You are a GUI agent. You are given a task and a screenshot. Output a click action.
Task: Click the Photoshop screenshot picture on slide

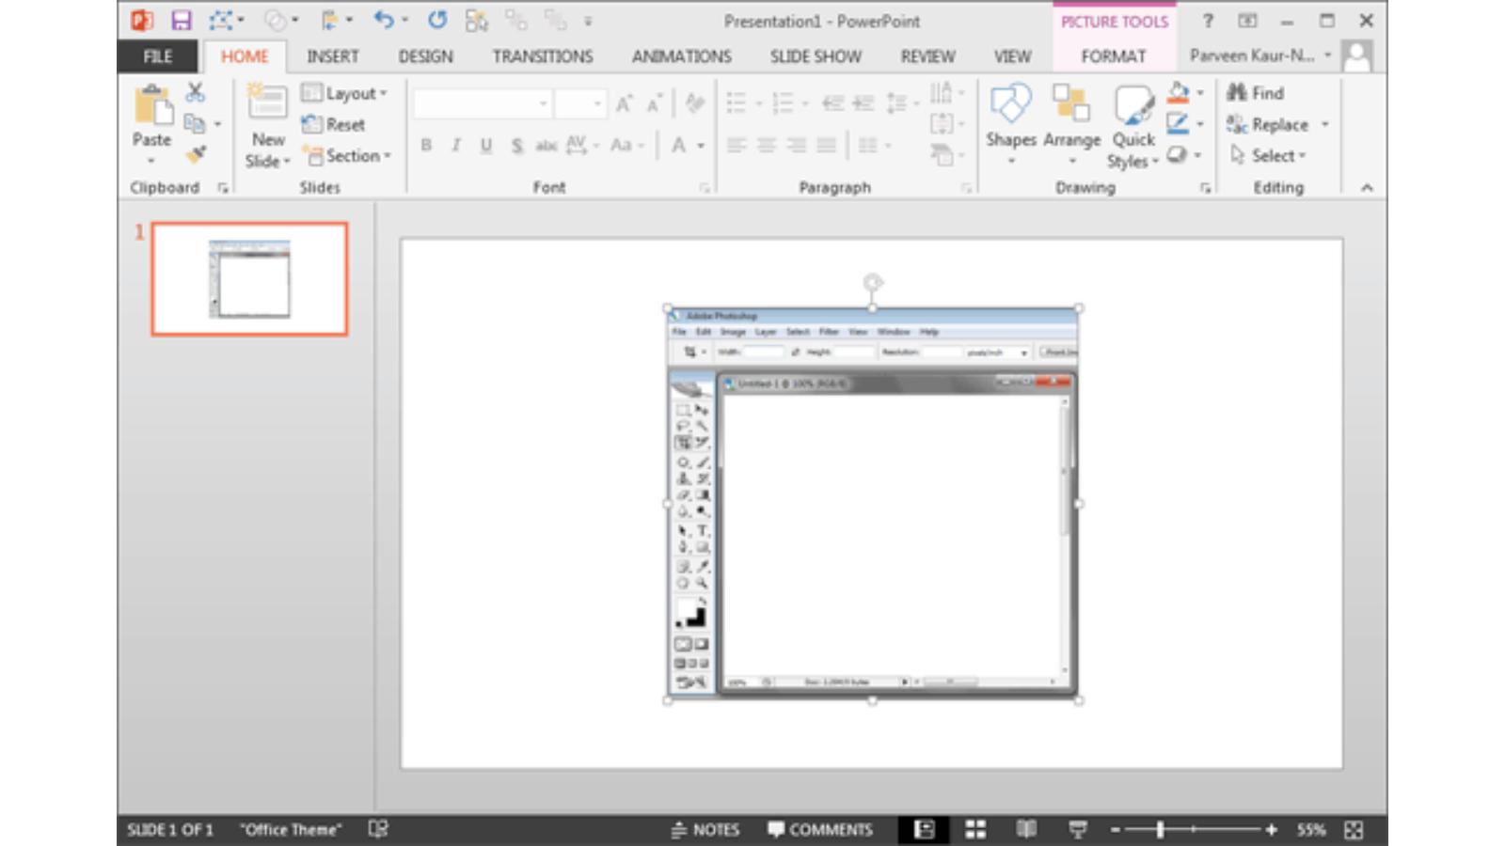(873, 504)
